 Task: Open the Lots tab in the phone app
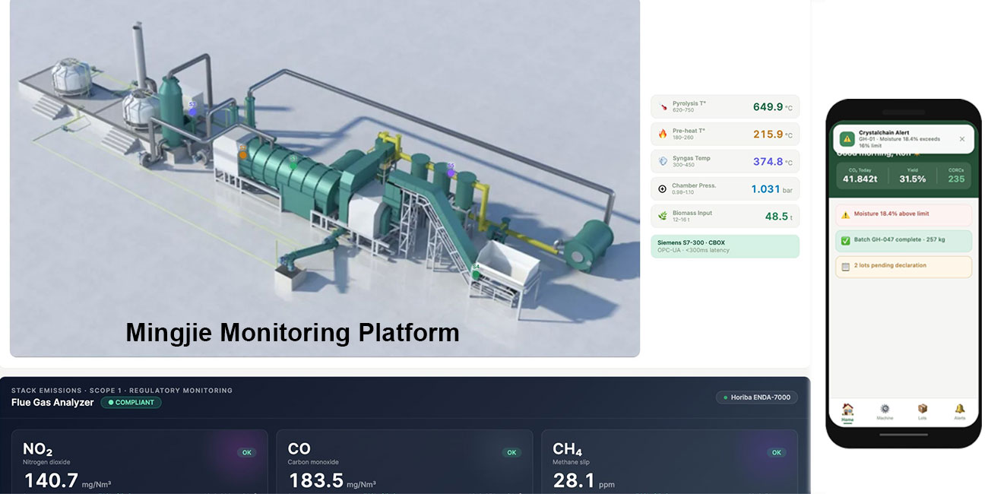click(922, 412)
